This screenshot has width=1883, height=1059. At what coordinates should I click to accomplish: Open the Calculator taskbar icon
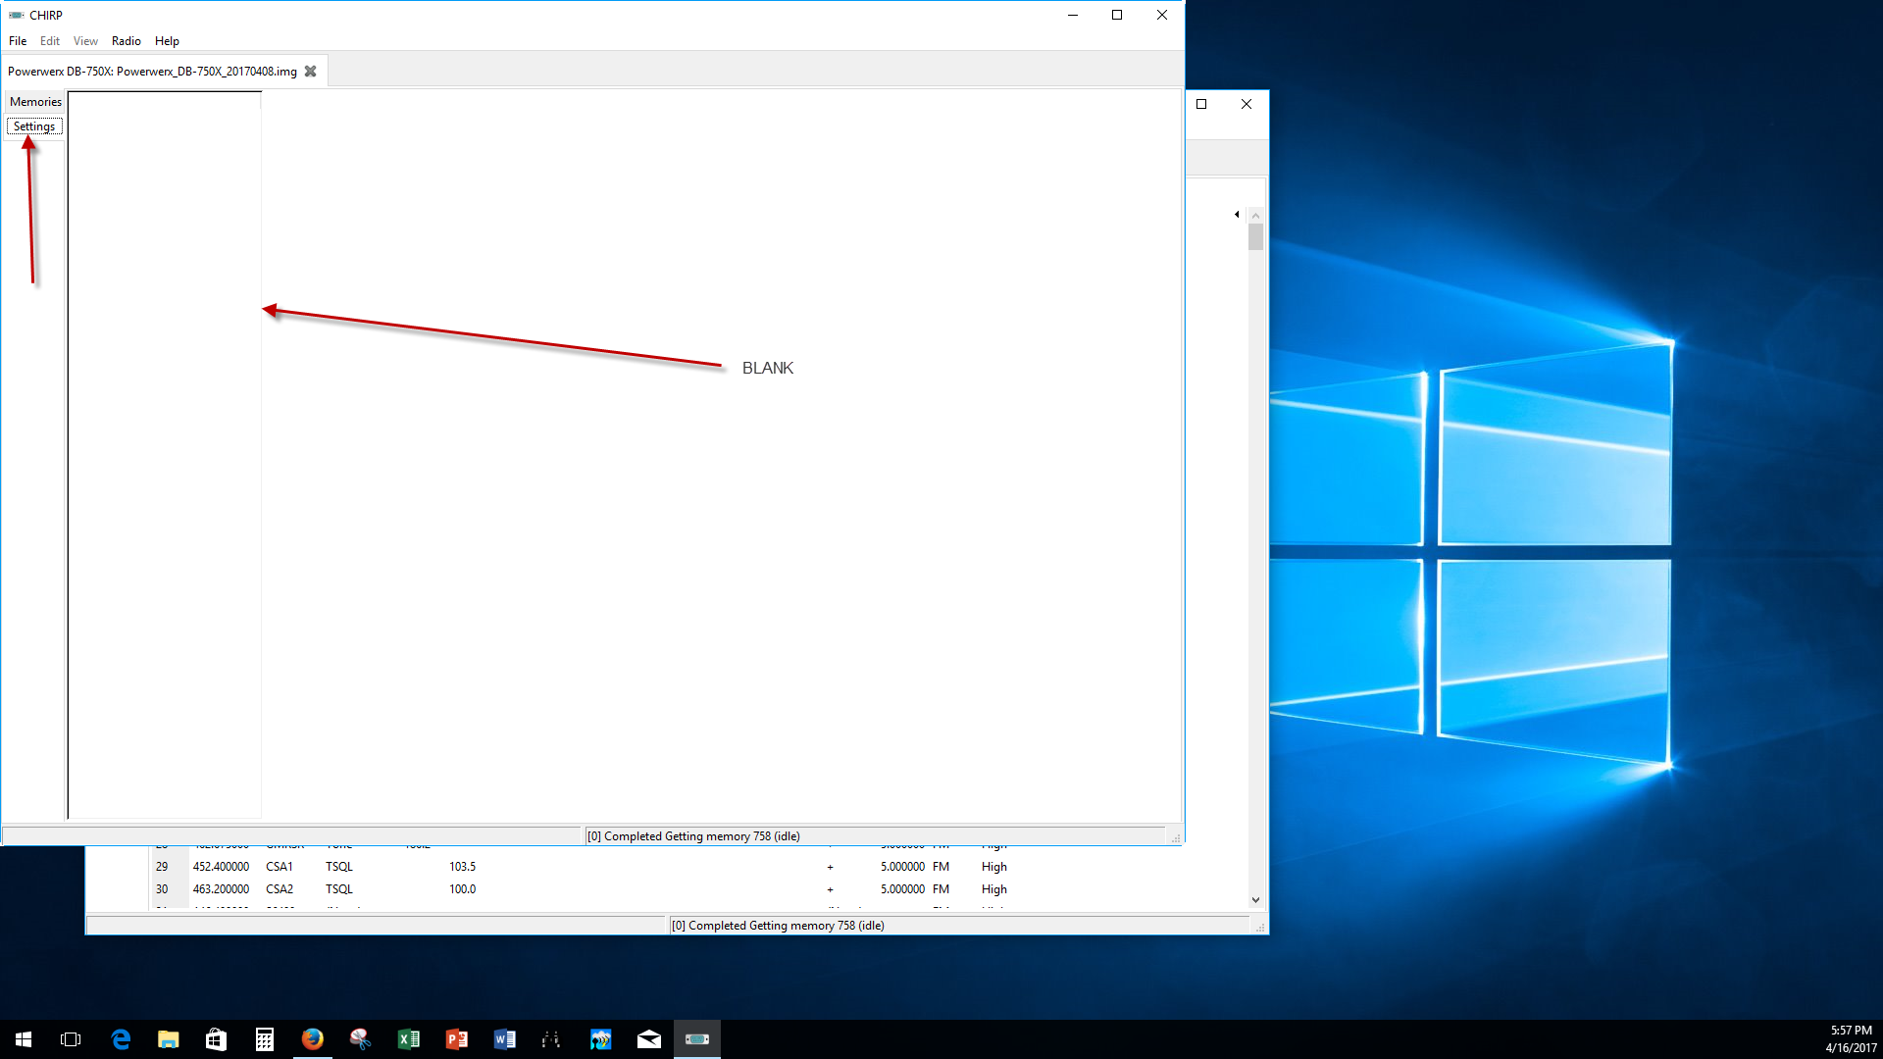tap(264, 1039)
